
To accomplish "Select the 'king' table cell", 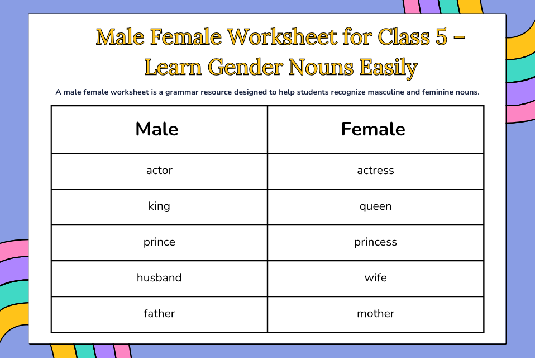I will coord(159,206).
